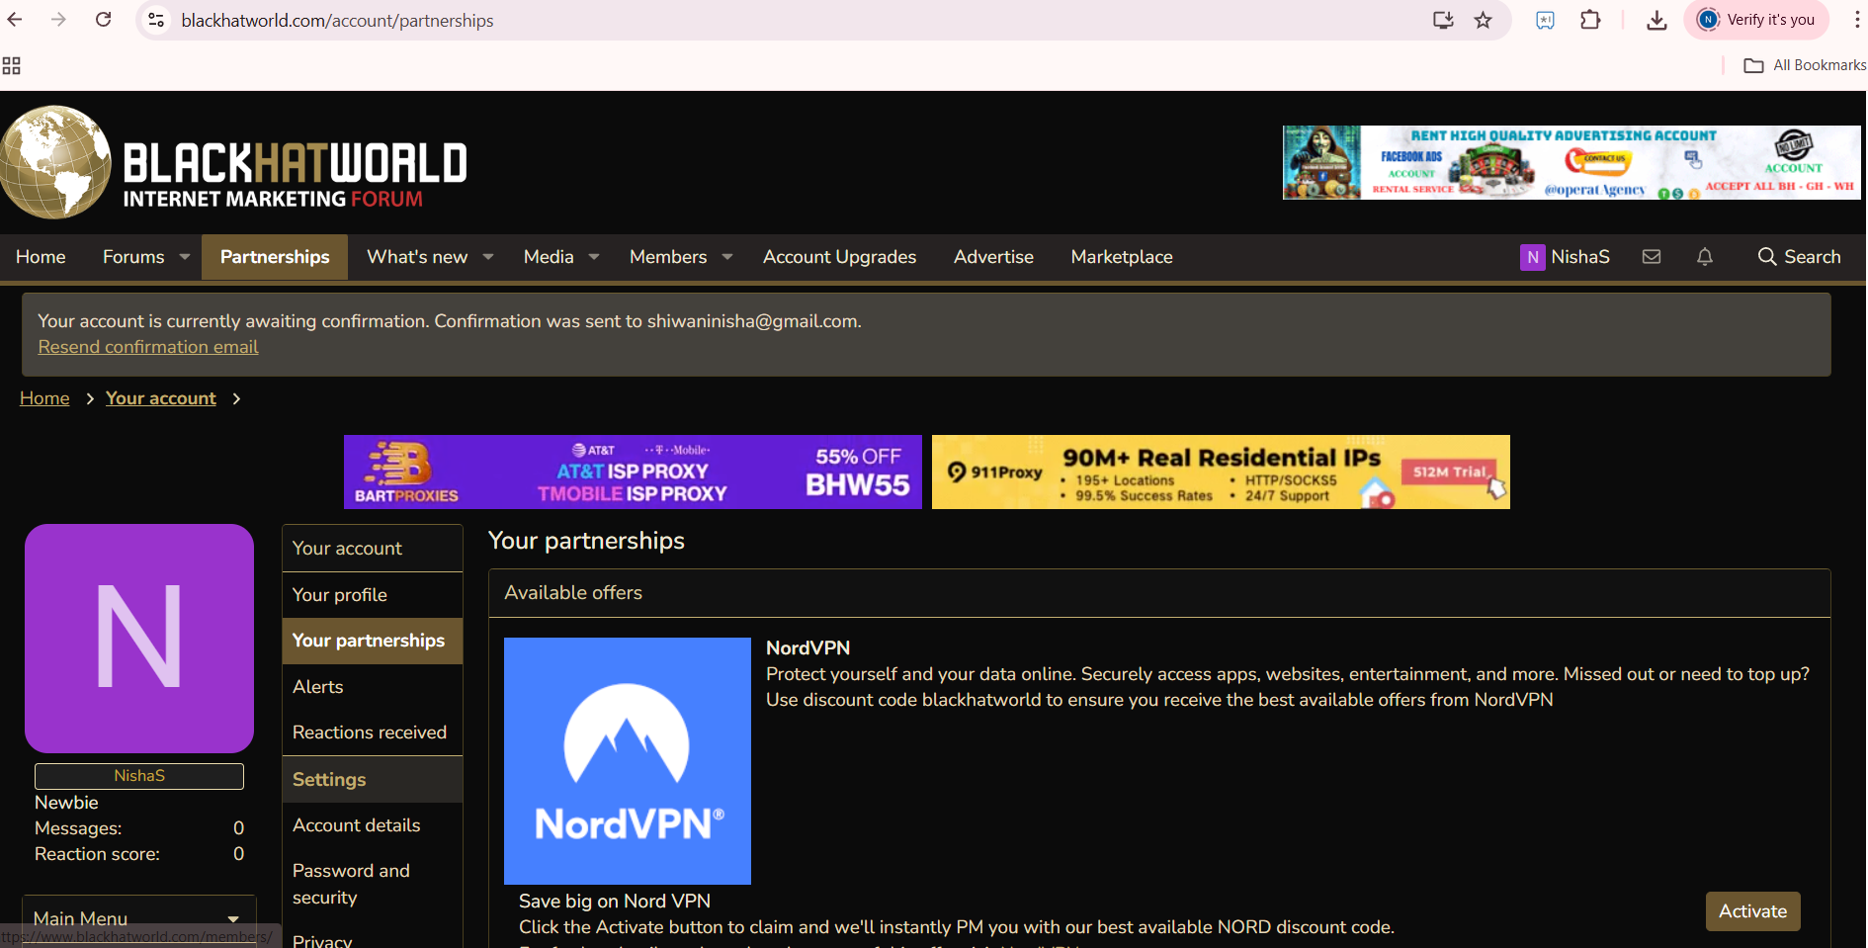
Task: Open the inbox envelope icon
Action: tap(1652, 257)
